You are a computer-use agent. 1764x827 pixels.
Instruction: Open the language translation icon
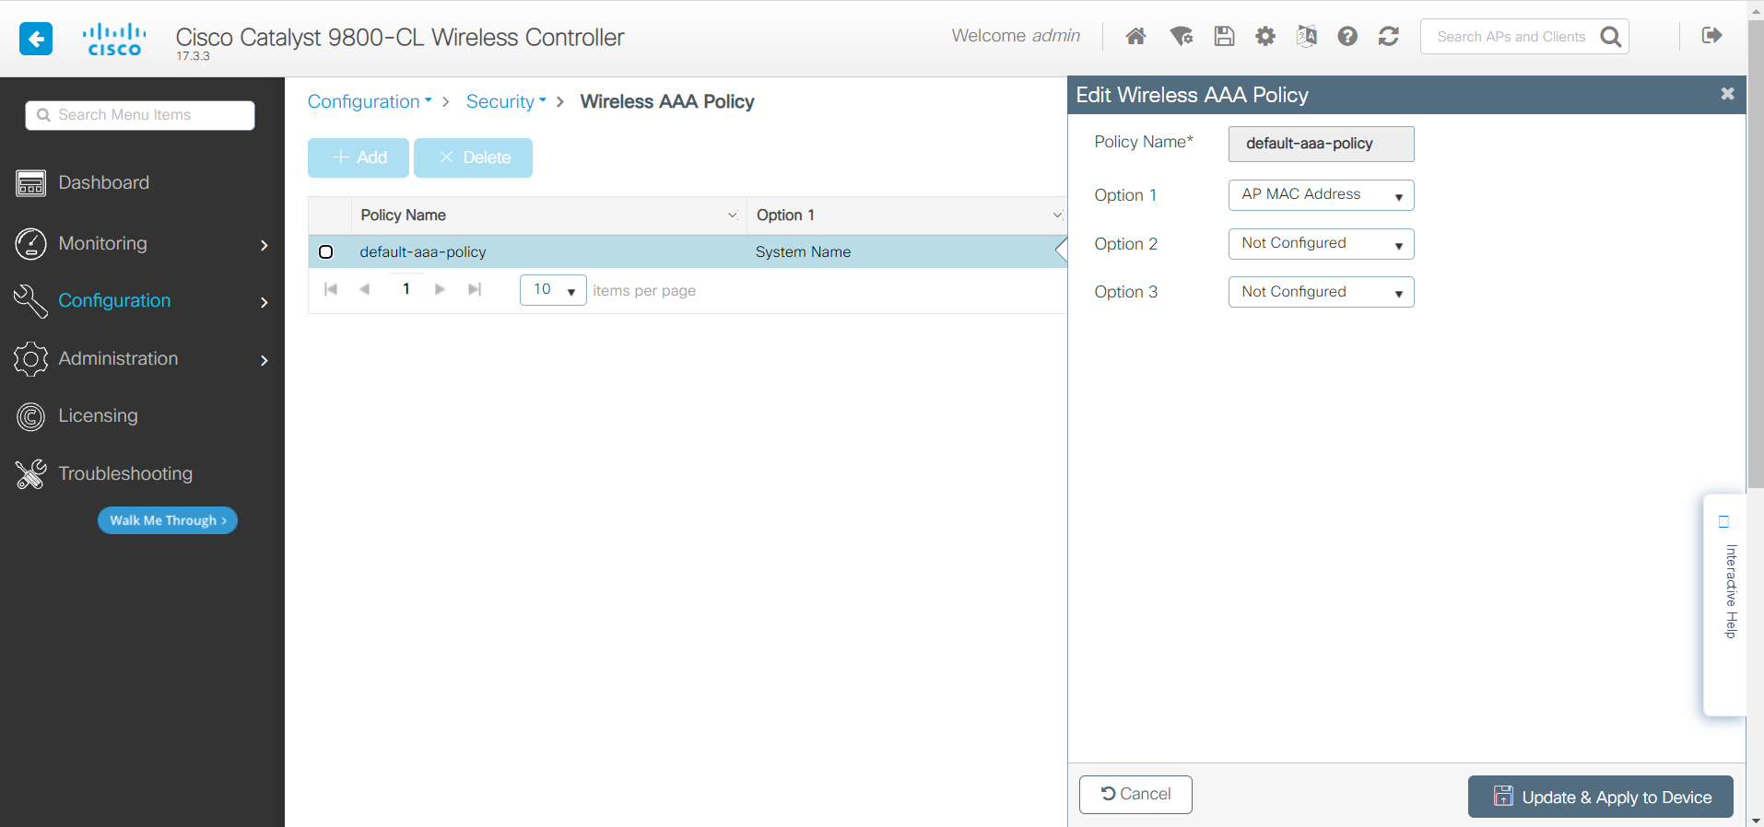(x=1306, y=36)
